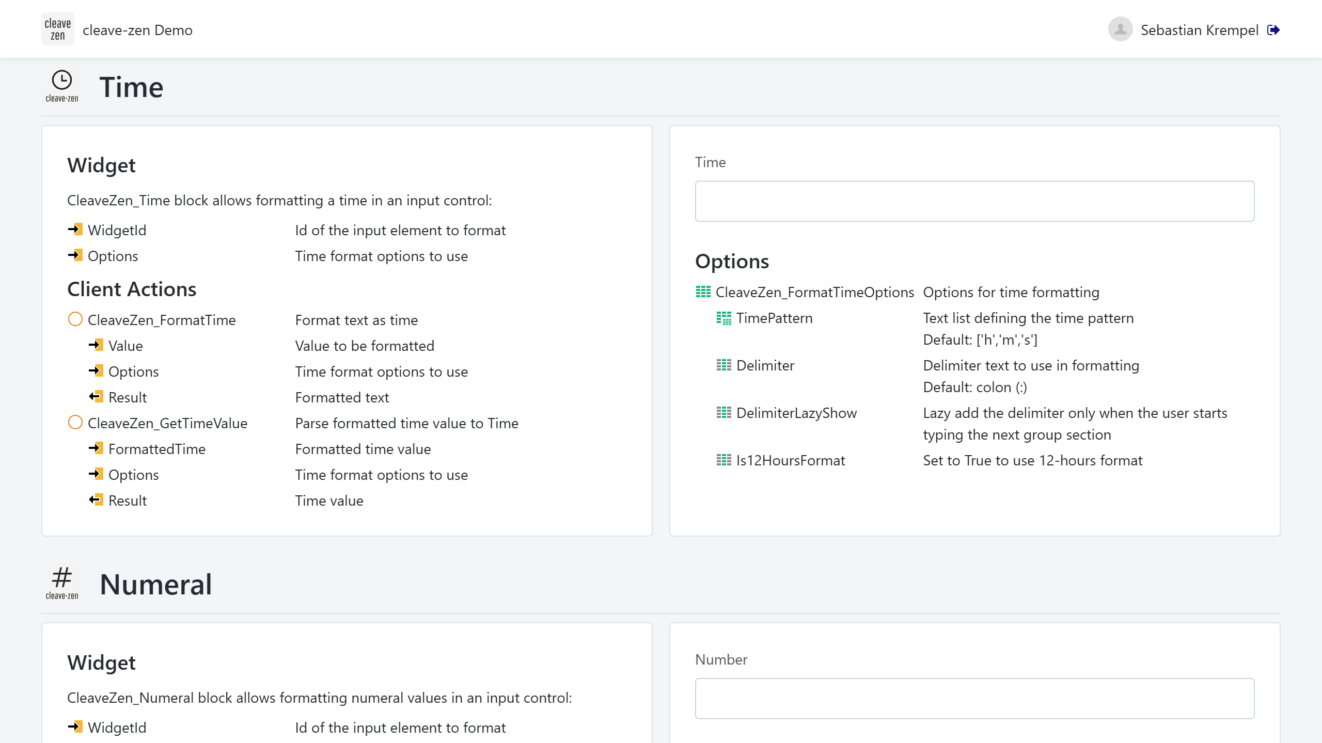Click the Sebastian Krempel username
1322x743 pixels.
(1199, 30)
